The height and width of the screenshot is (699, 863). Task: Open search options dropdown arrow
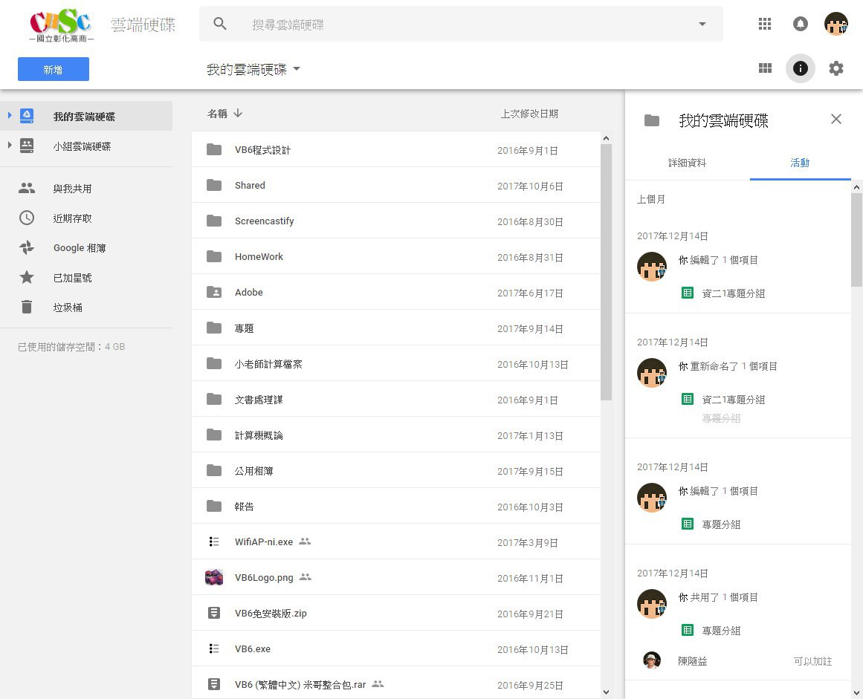coord(702,25)
